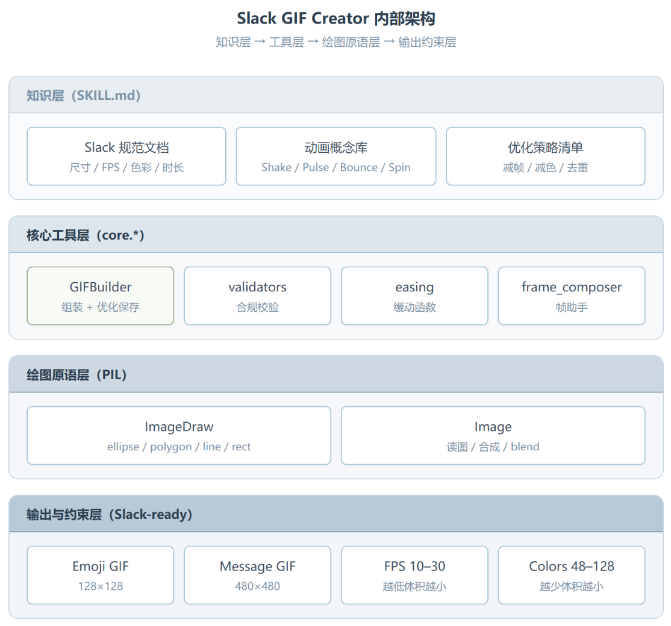671x626 pixels.
Task: Open the Image card
Action: click(x=493, y=435)
